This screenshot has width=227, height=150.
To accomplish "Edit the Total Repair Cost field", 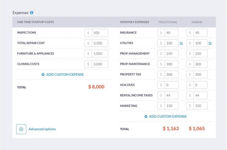I will (x=100, y=43).
